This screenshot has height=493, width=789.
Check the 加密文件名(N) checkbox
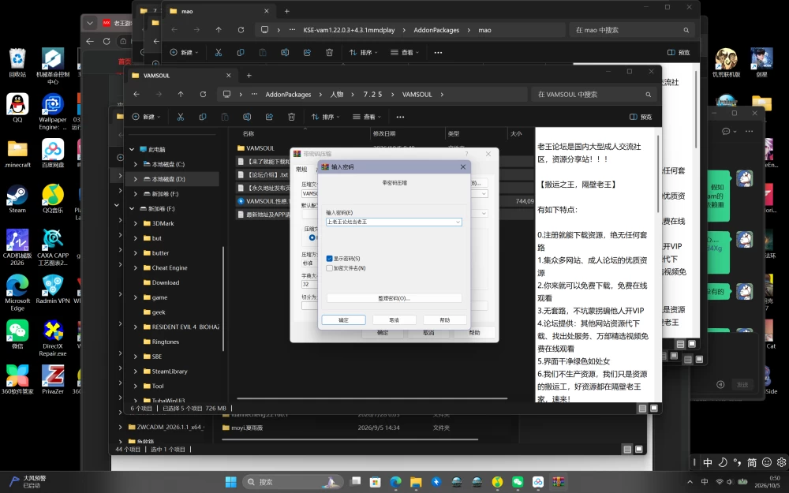pos(329,268)
